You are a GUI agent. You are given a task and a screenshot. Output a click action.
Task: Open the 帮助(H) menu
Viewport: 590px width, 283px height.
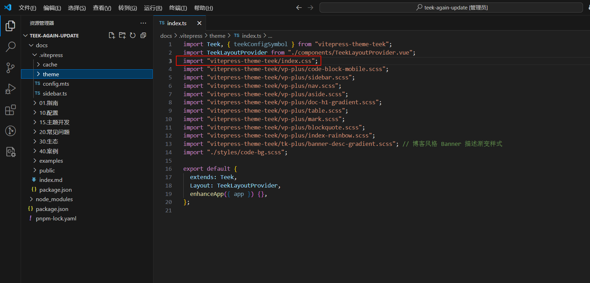204,8
